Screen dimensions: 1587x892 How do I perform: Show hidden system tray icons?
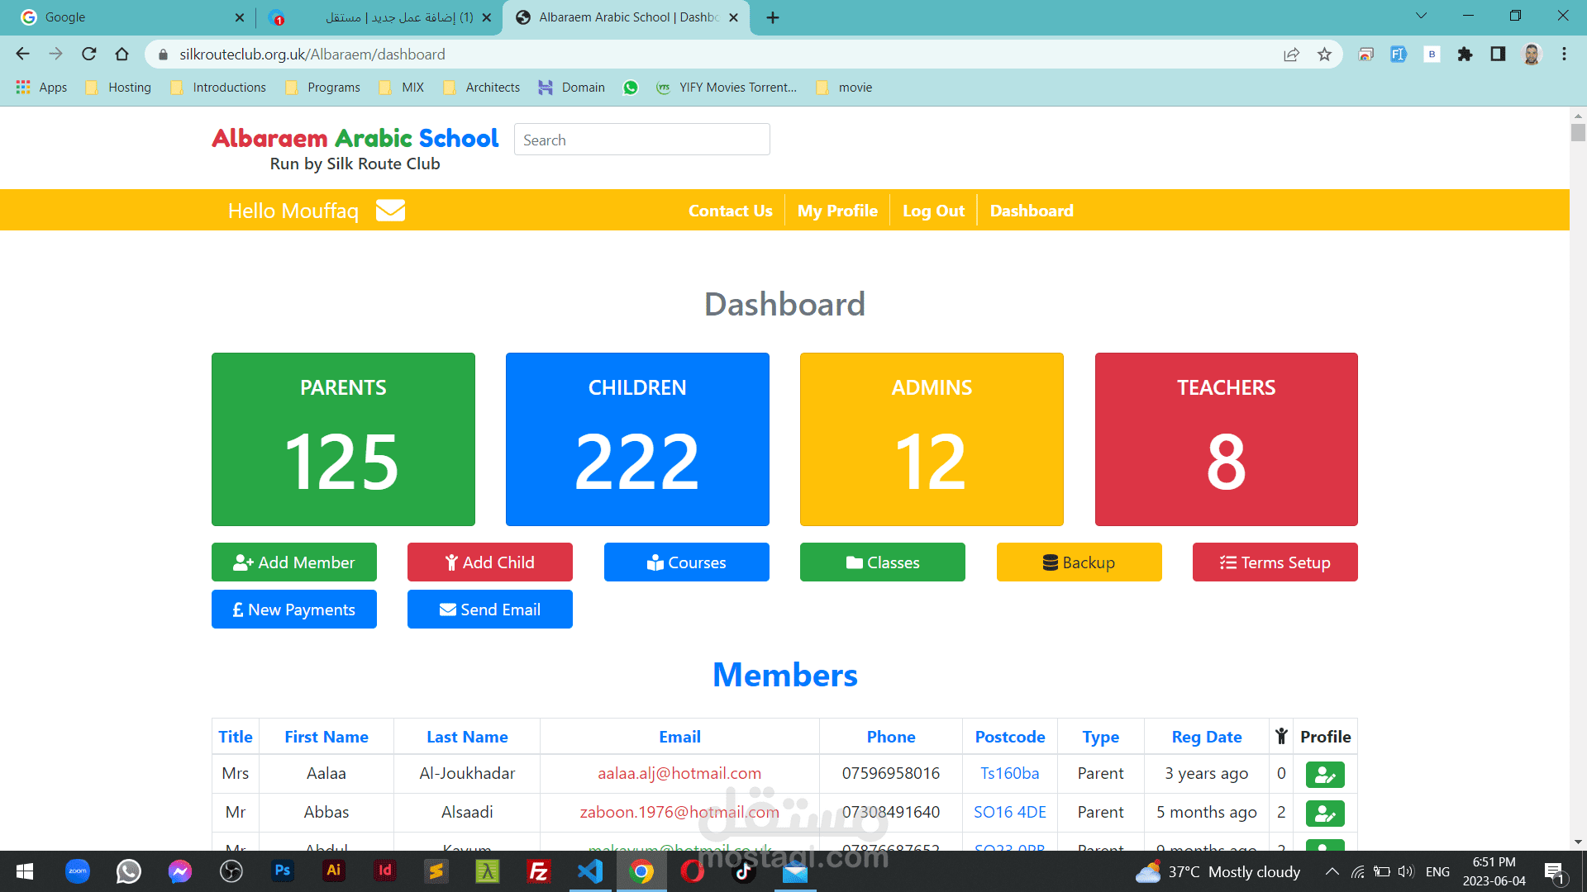pyautogui.click(x=1332, y=871)
